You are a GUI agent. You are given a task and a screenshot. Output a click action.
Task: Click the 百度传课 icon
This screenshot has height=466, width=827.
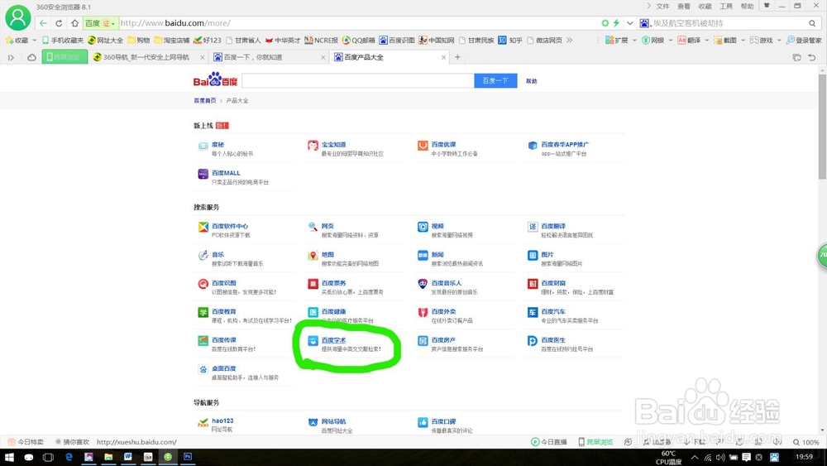click(203, 341)
